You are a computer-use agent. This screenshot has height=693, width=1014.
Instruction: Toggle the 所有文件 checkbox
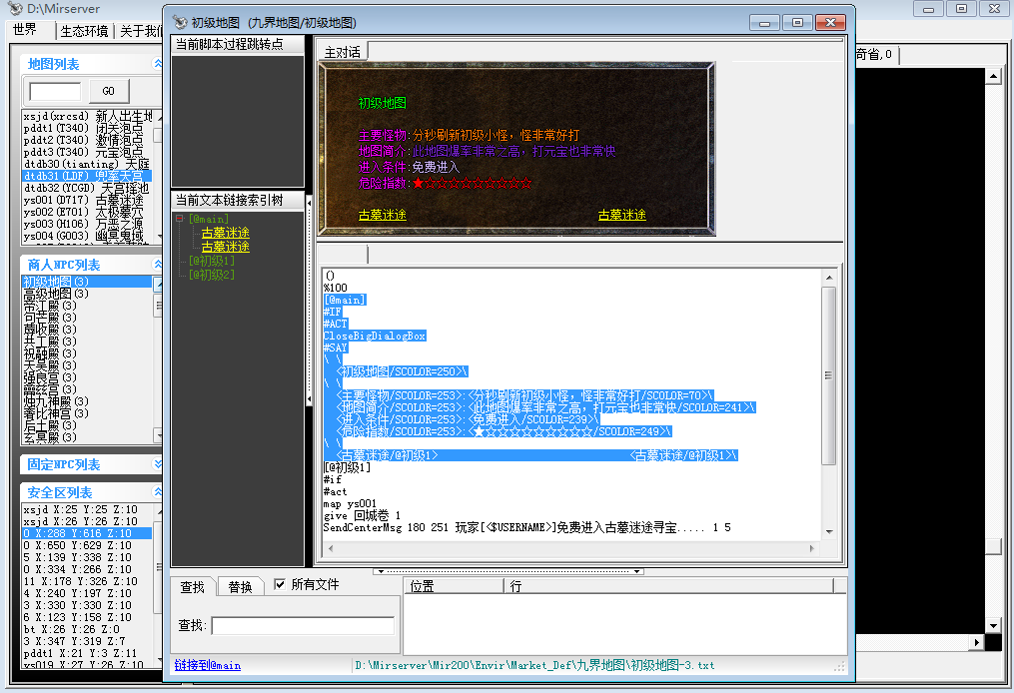pyautogui.click(x=280, y=584)
